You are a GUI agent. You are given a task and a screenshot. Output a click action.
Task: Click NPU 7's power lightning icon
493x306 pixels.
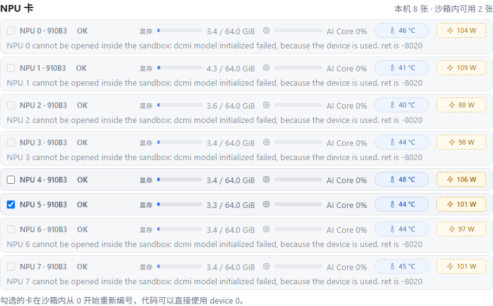pyautogui.click(x=450, y=266)
